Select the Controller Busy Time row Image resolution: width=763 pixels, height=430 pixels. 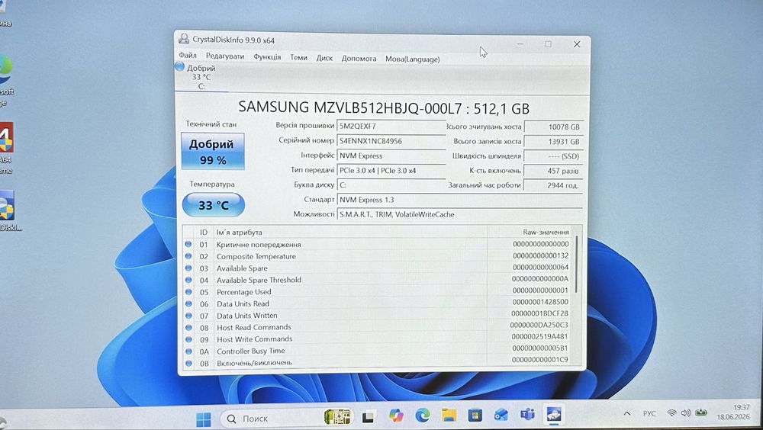[377, 351]
